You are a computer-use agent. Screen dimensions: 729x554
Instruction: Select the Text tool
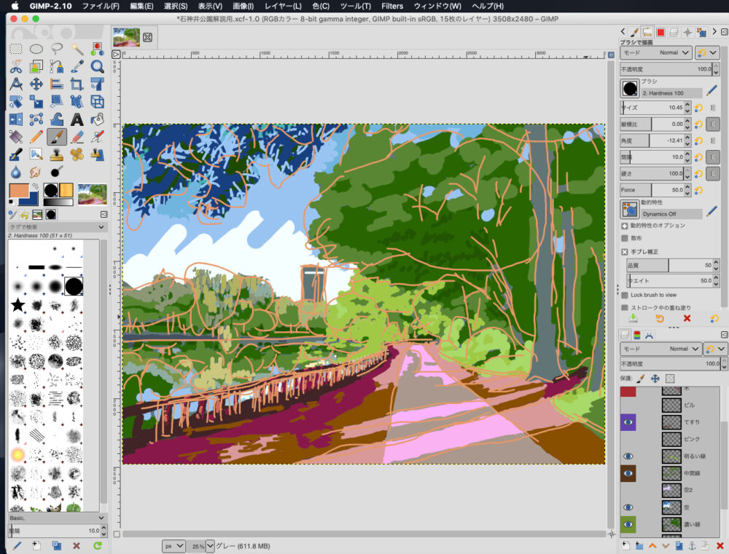pos(77,119)
